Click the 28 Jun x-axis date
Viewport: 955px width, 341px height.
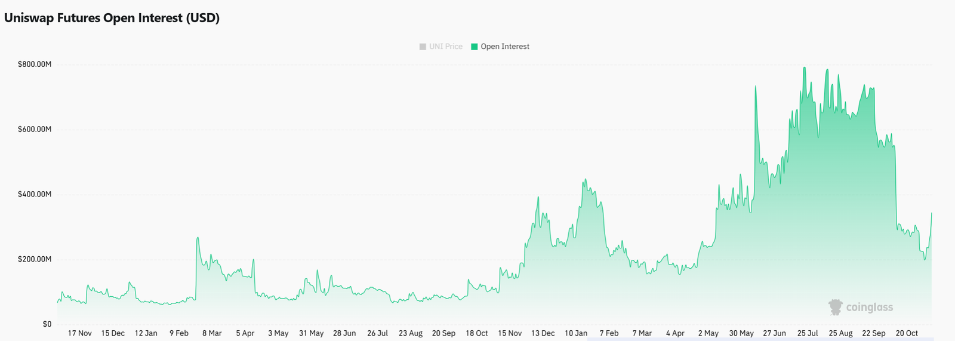[344, 333]
